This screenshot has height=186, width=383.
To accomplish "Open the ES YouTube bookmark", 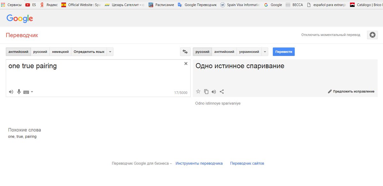I will pos(31,5).
